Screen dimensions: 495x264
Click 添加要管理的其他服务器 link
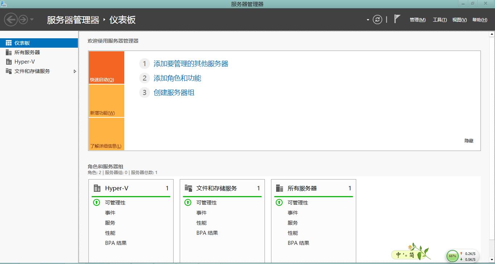click(191, 64)
